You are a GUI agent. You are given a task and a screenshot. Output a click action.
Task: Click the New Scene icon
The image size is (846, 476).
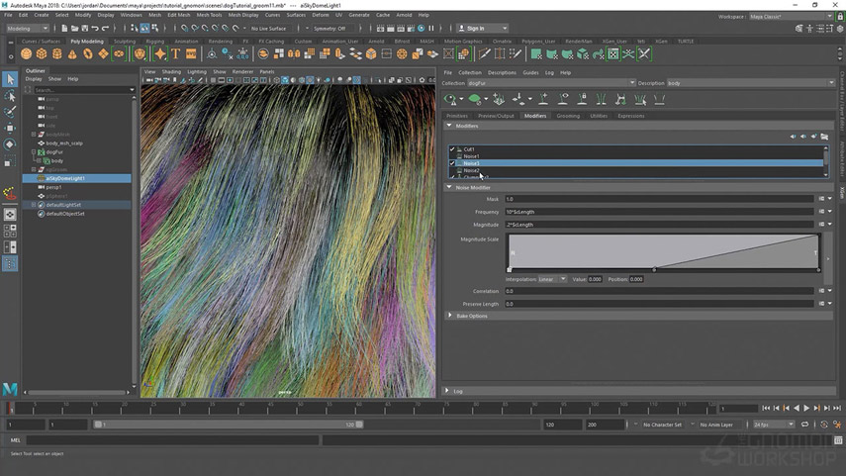coord(64,28)
